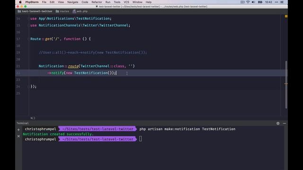The width and height of the screenshot is (303, 170).
Task: Open the Navigate menu
Action: pos(72,2)
